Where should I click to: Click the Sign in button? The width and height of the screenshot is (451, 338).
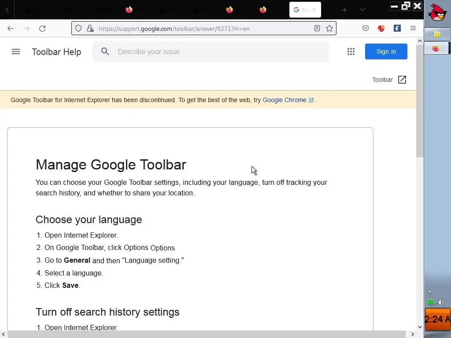click(386, 51)
